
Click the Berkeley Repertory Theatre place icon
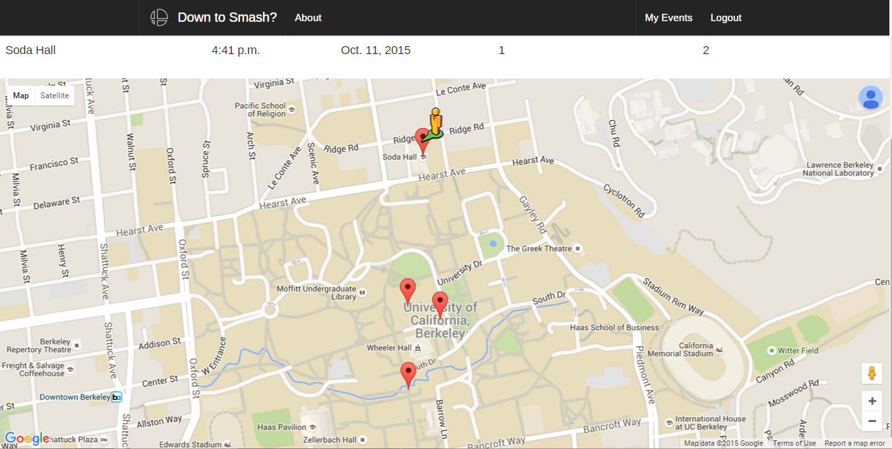point(77,345)
